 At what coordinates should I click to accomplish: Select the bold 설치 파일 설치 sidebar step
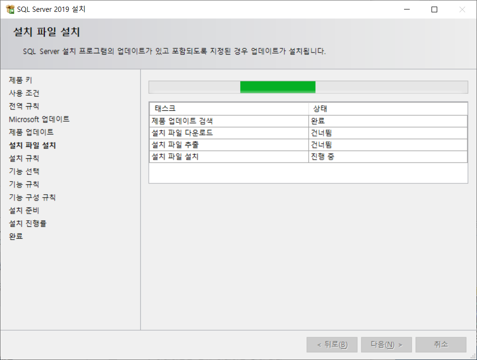click(33, 145)
